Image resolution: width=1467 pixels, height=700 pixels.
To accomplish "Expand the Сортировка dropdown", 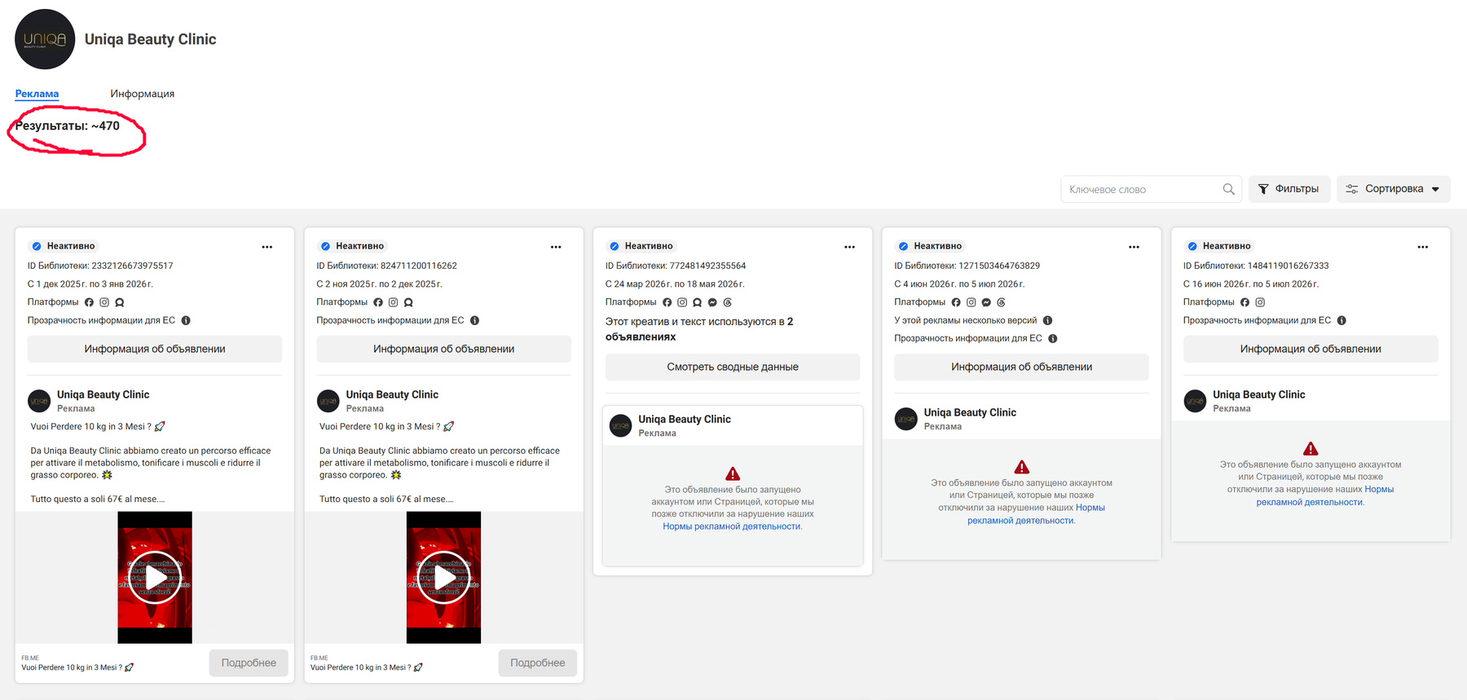I will click(1393, 189).
